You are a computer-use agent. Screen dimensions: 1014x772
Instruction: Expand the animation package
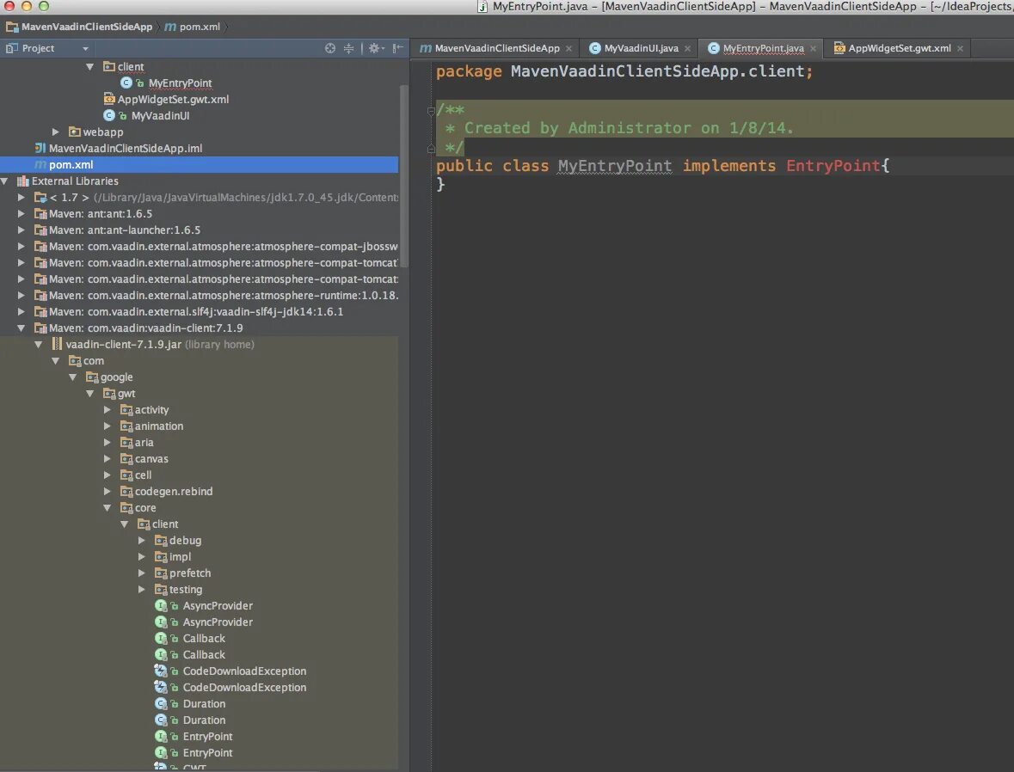pyautogui.click(x=108, y=426)
